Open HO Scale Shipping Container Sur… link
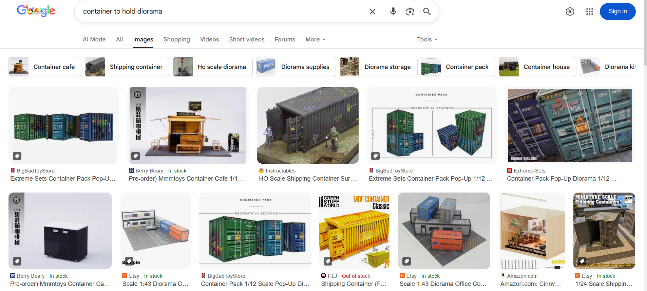 point(307,179)
